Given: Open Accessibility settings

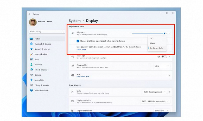Looking at the screenshot, I should point(47,80).
